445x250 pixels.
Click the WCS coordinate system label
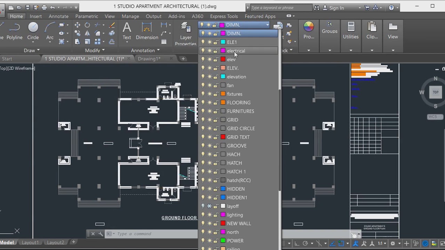coord(433,117)
